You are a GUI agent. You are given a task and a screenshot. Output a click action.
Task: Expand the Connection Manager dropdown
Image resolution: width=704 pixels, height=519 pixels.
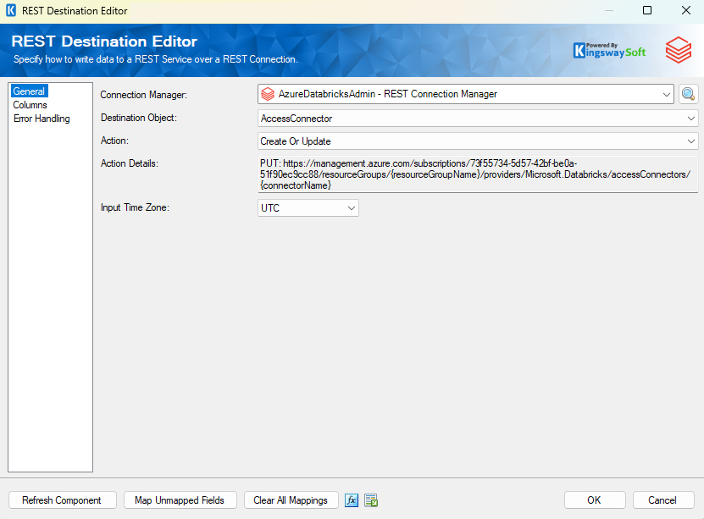coord(666,94)
